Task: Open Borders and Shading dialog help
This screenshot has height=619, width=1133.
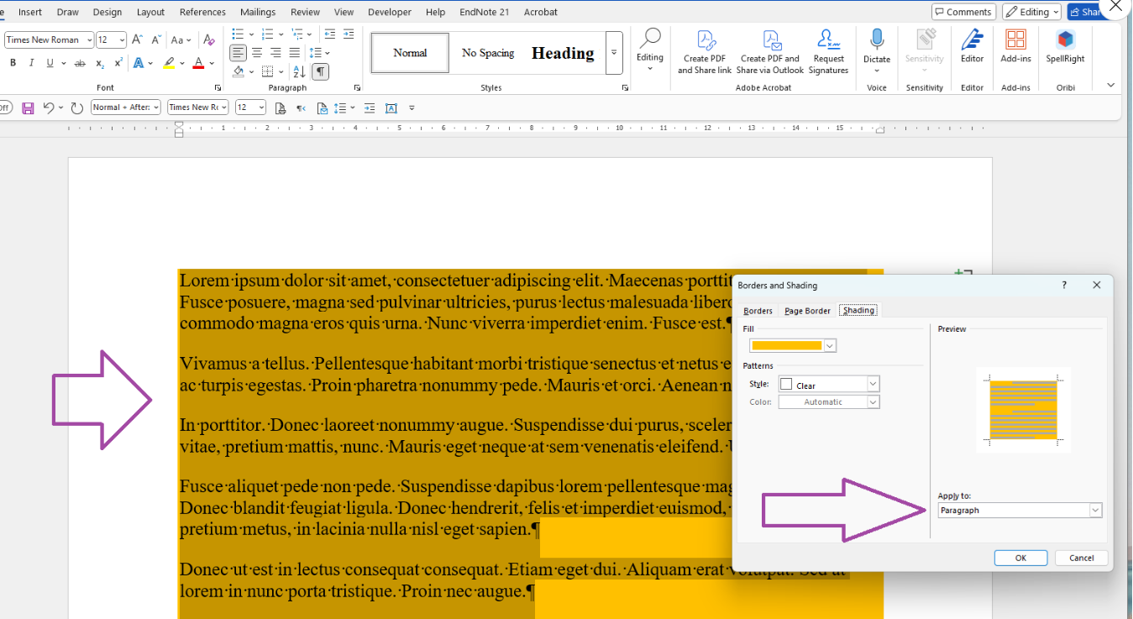Action: coord(1064,286)
